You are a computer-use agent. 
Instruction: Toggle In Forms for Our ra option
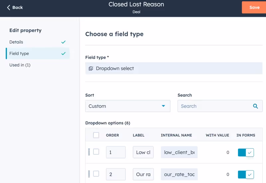pos(246,174)
